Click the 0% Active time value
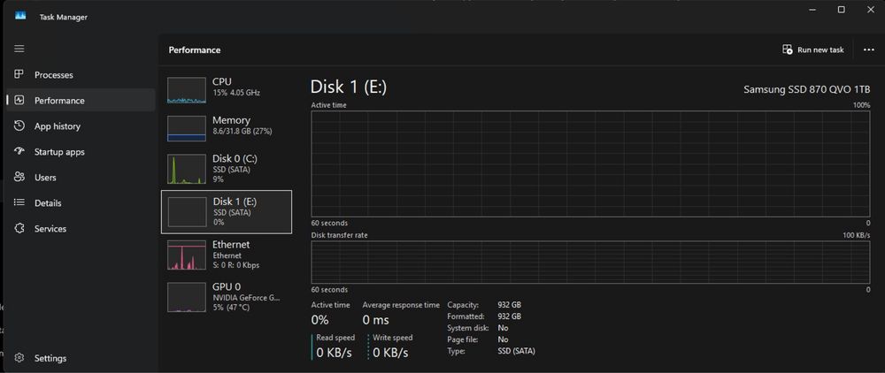Viewport: 885px width, 373px height. [319, 320]
